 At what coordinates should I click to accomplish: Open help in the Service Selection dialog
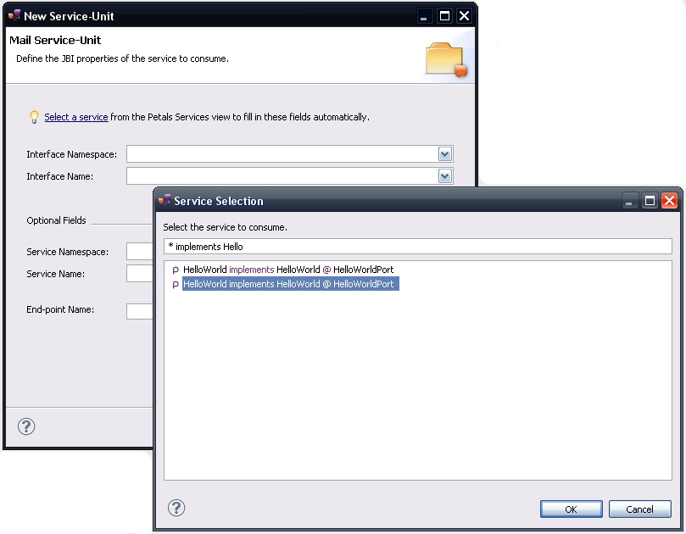tap(176, 508)
